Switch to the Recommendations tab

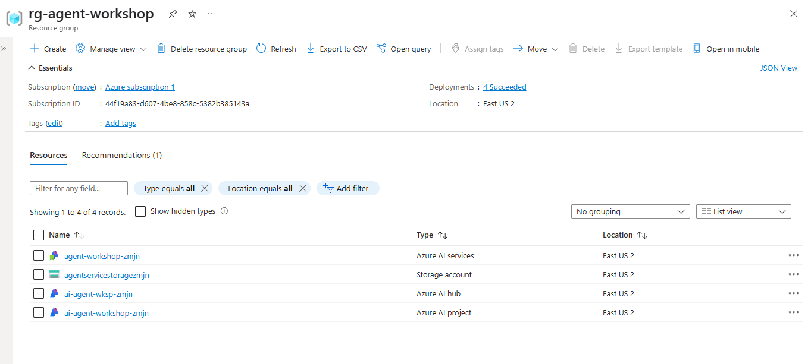(121, 155)
